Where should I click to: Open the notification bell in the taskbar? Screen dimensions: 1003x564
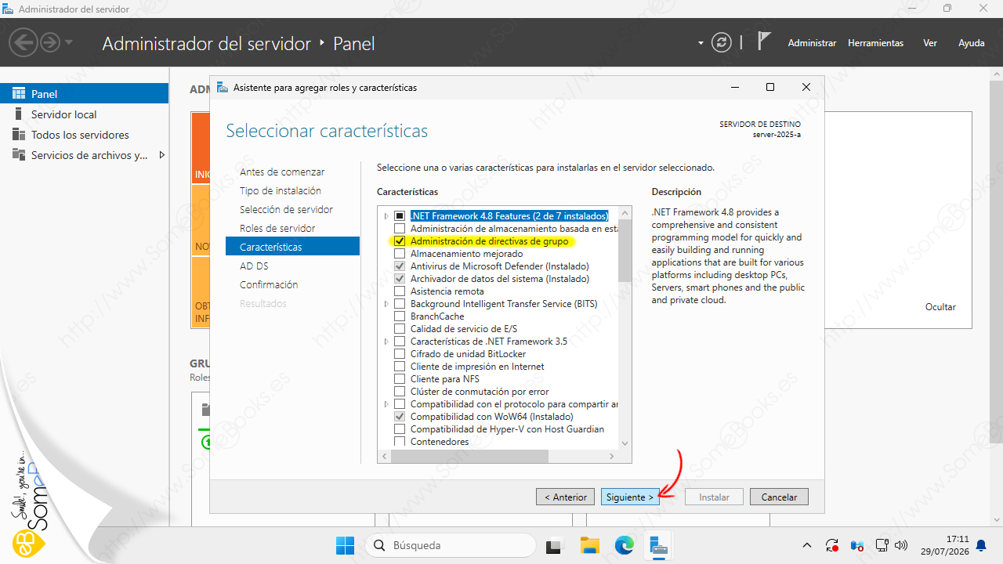tap(981, 545)
